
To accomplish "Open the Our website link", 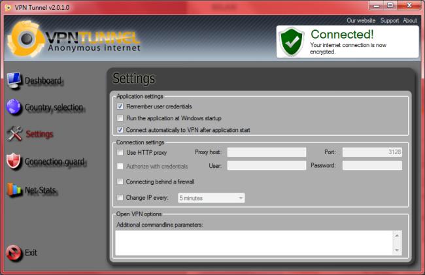I will pyautogui.click(x=361, y=20).
